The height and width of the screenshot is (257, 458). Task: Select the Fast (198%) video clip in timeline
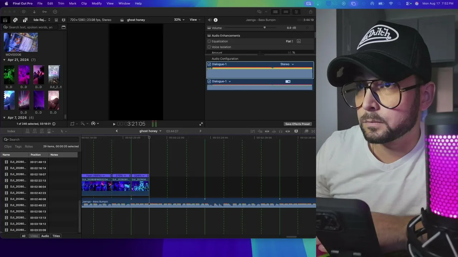tap(96, 184)
